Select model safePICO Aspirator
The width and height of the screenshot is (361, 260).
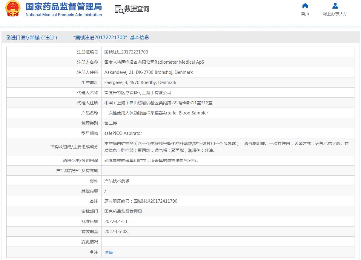point(123,133)
